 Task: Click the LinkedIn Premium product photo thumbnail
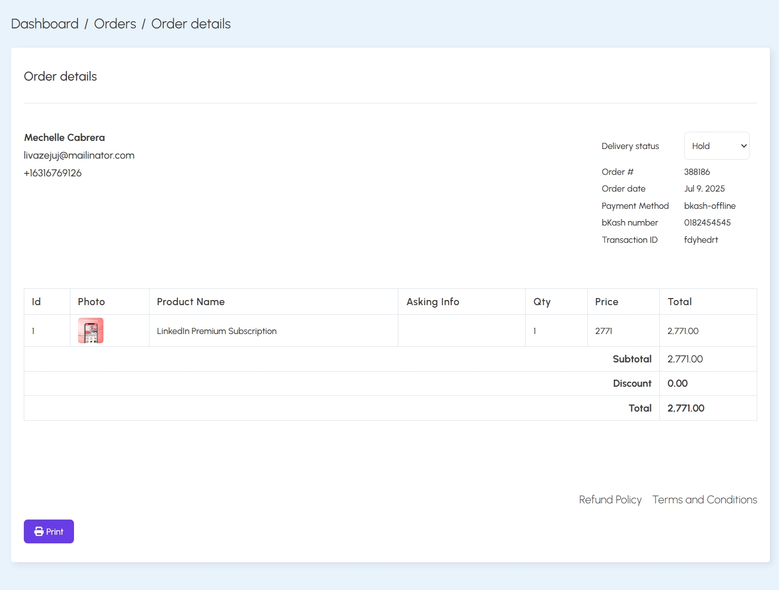click(x=91, y=330)
